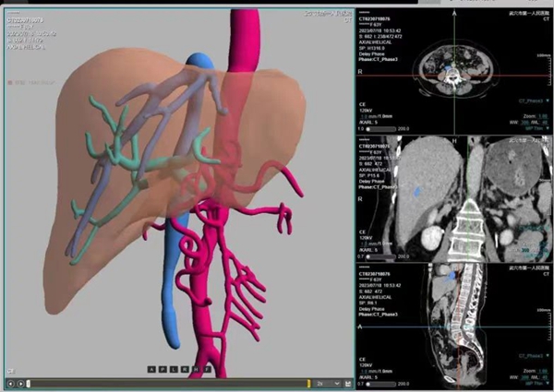Screen dimensions: 554x392
Task: Click the play button on the playback bar
Action: point(10,383)
